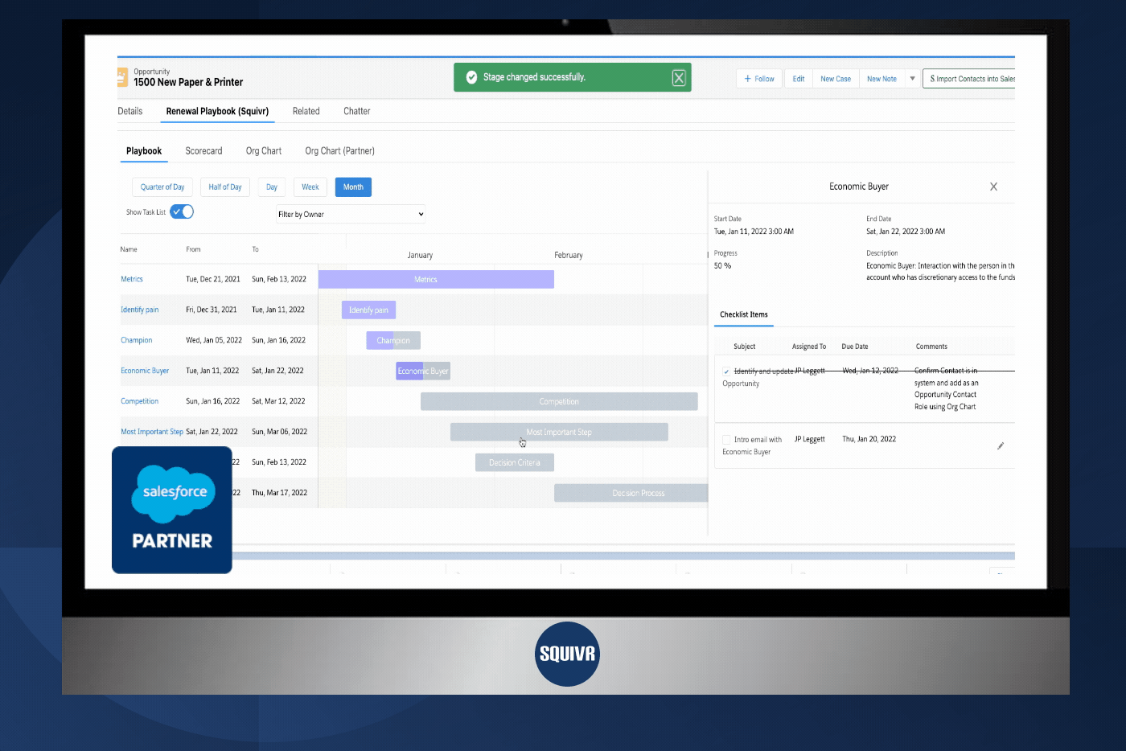Image resolution: width=1126 pixels, height=751 pixels.
Task: Close the Economic Buyer detail panel
Action: (x=993, y=186)
